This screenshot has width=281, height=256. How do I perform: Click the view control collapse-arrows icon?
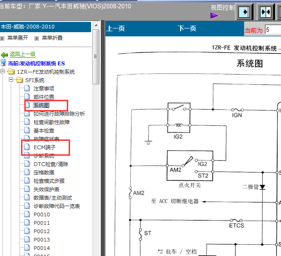pyautogui.click(x=266, y=12)
